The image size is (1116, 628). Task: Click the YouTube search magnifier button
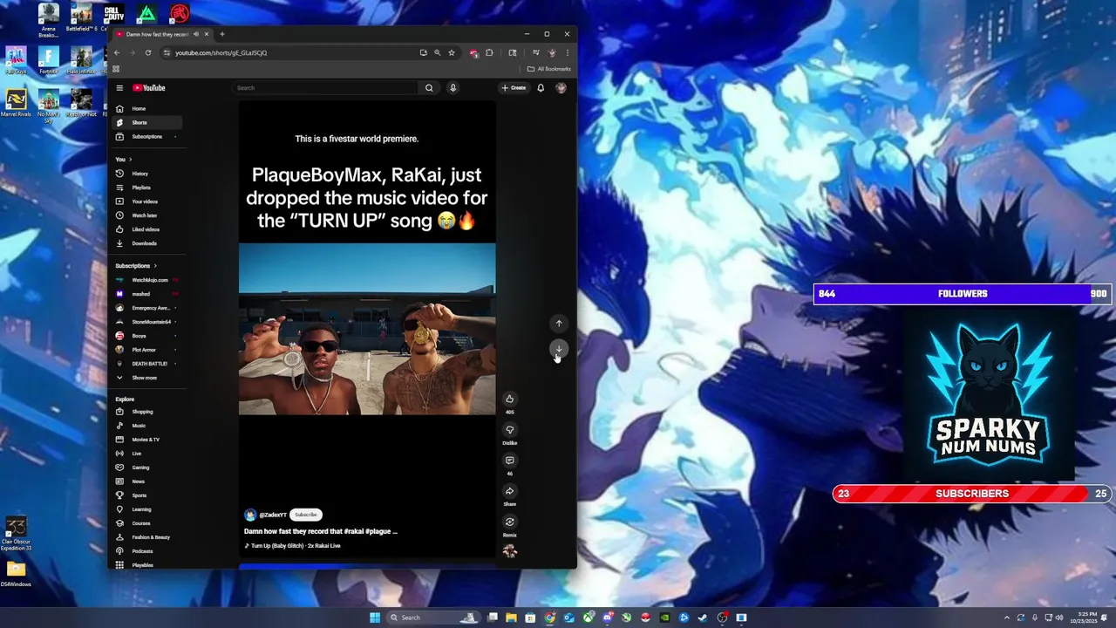tap(429, 88)
